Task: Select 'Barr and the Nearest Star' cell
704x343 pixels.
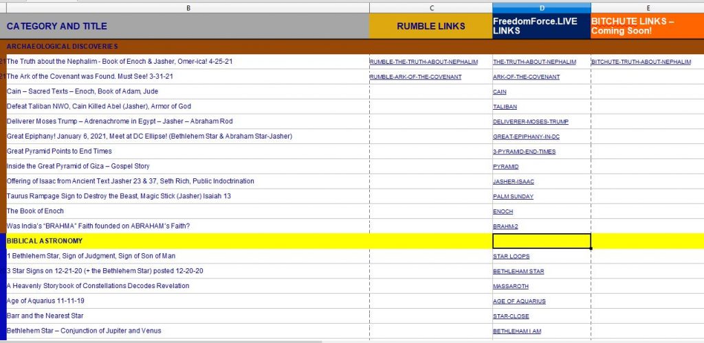Action: pos(188,316)
